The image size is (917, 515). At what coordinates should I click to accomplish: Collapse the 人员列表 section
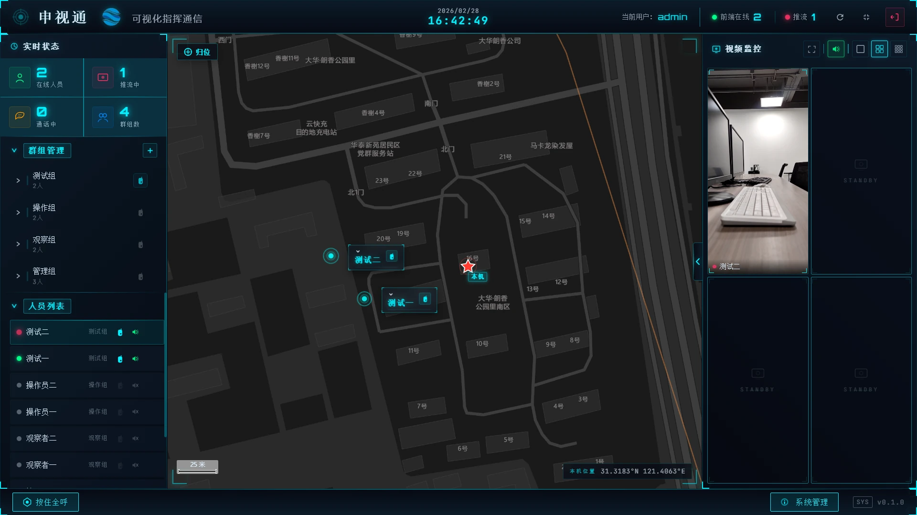pos(14,306)
